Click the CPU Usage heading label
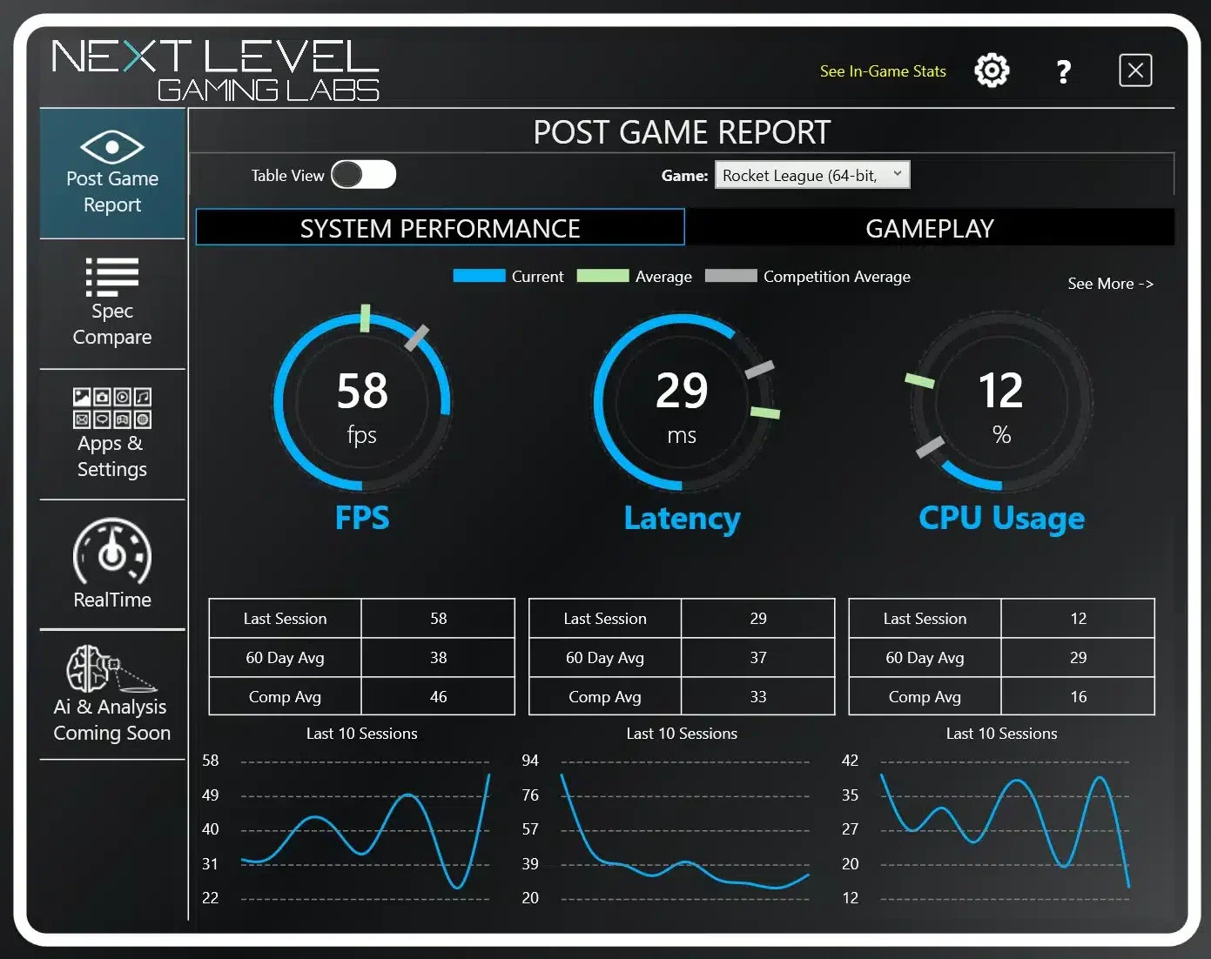Screen dimensions: 1211x959 (1001, 519)
